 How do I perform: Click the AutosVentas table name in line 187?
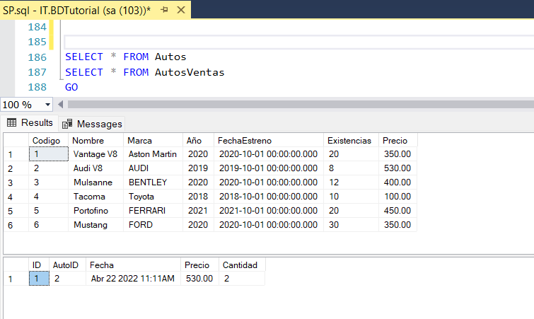190,72
